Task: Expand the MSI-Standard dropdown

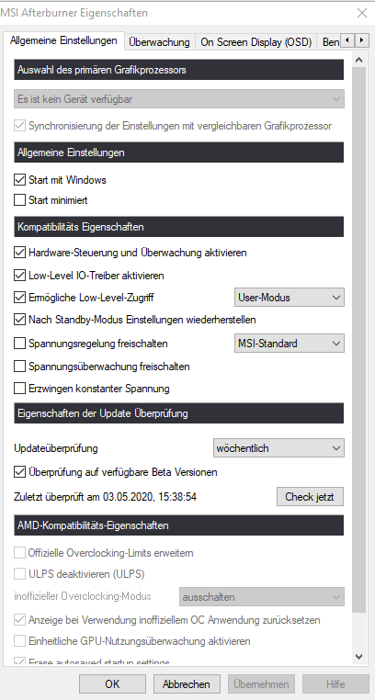Action: pos(290,344)
